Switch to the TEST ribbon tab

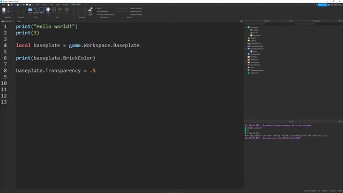tap(51, 5)
